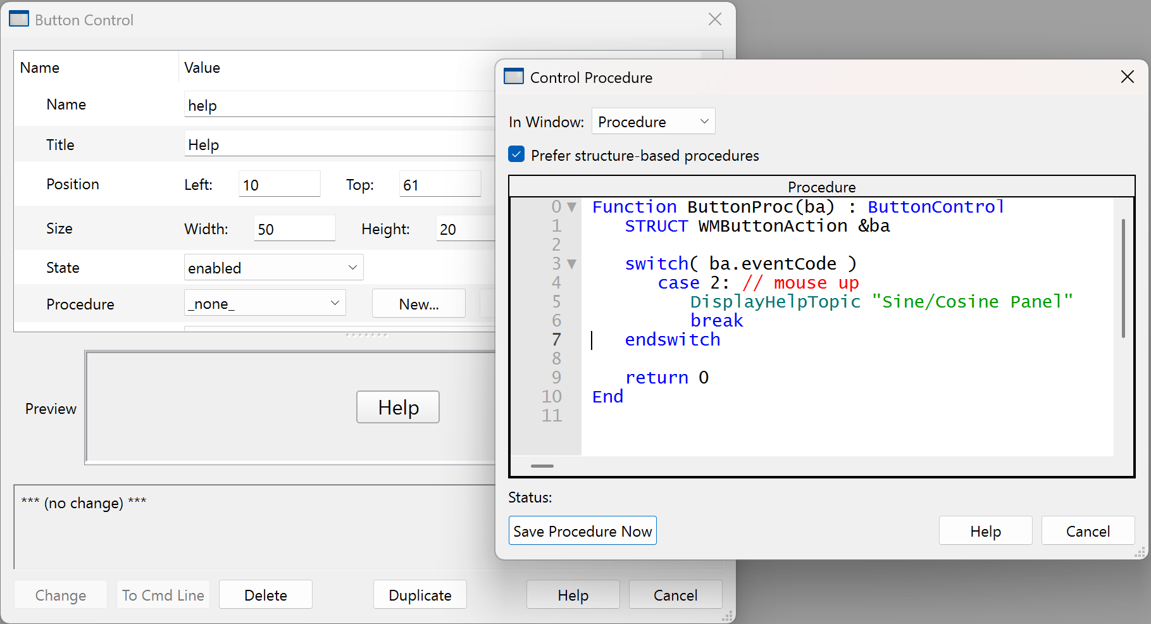Uncheck Prefer structure-based procedures checkbox

pyautogui.click(x=516, y=154)
